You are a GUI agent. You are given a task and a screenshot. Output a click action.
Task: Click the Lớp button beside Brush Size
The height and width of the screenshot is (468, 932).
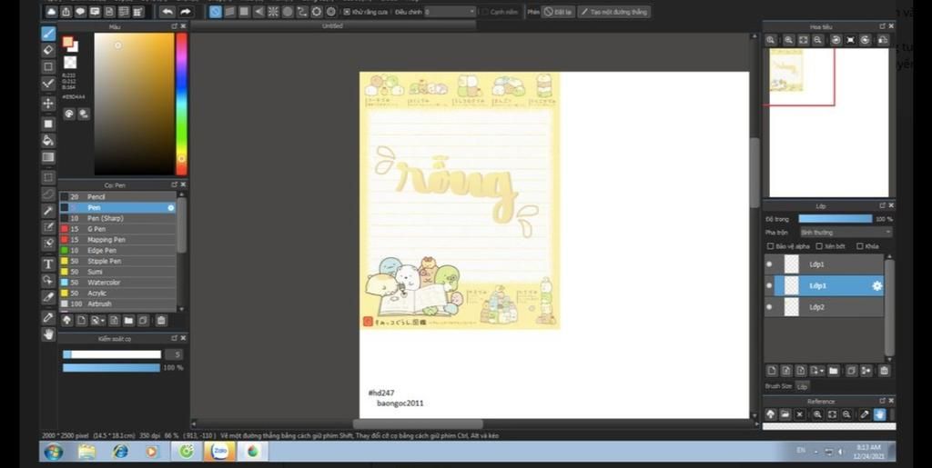coord(802,386)
